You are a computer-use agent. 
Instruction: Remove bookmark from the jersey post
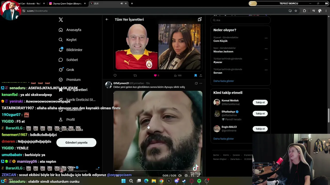(x=195, y=75)
